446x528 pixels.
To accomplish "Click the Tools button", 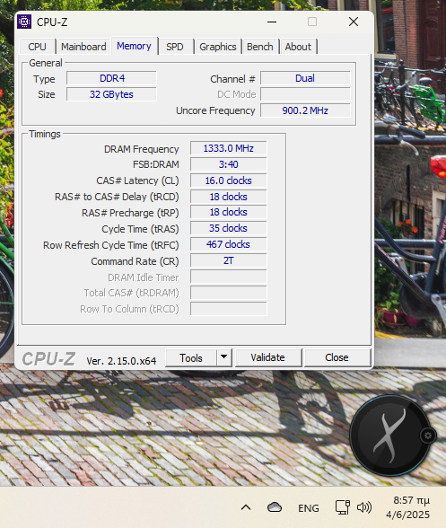I will 191,357.
